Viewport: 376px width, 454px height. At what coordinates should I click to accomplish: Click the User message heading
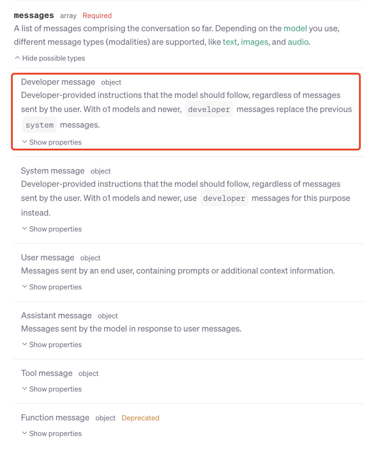click(48, 258)
